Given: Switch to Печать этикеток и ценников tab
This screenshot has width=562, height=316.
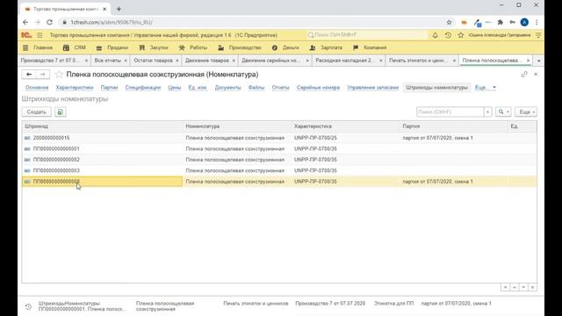Looking at the screenshot, I should [x=418, y=61].
